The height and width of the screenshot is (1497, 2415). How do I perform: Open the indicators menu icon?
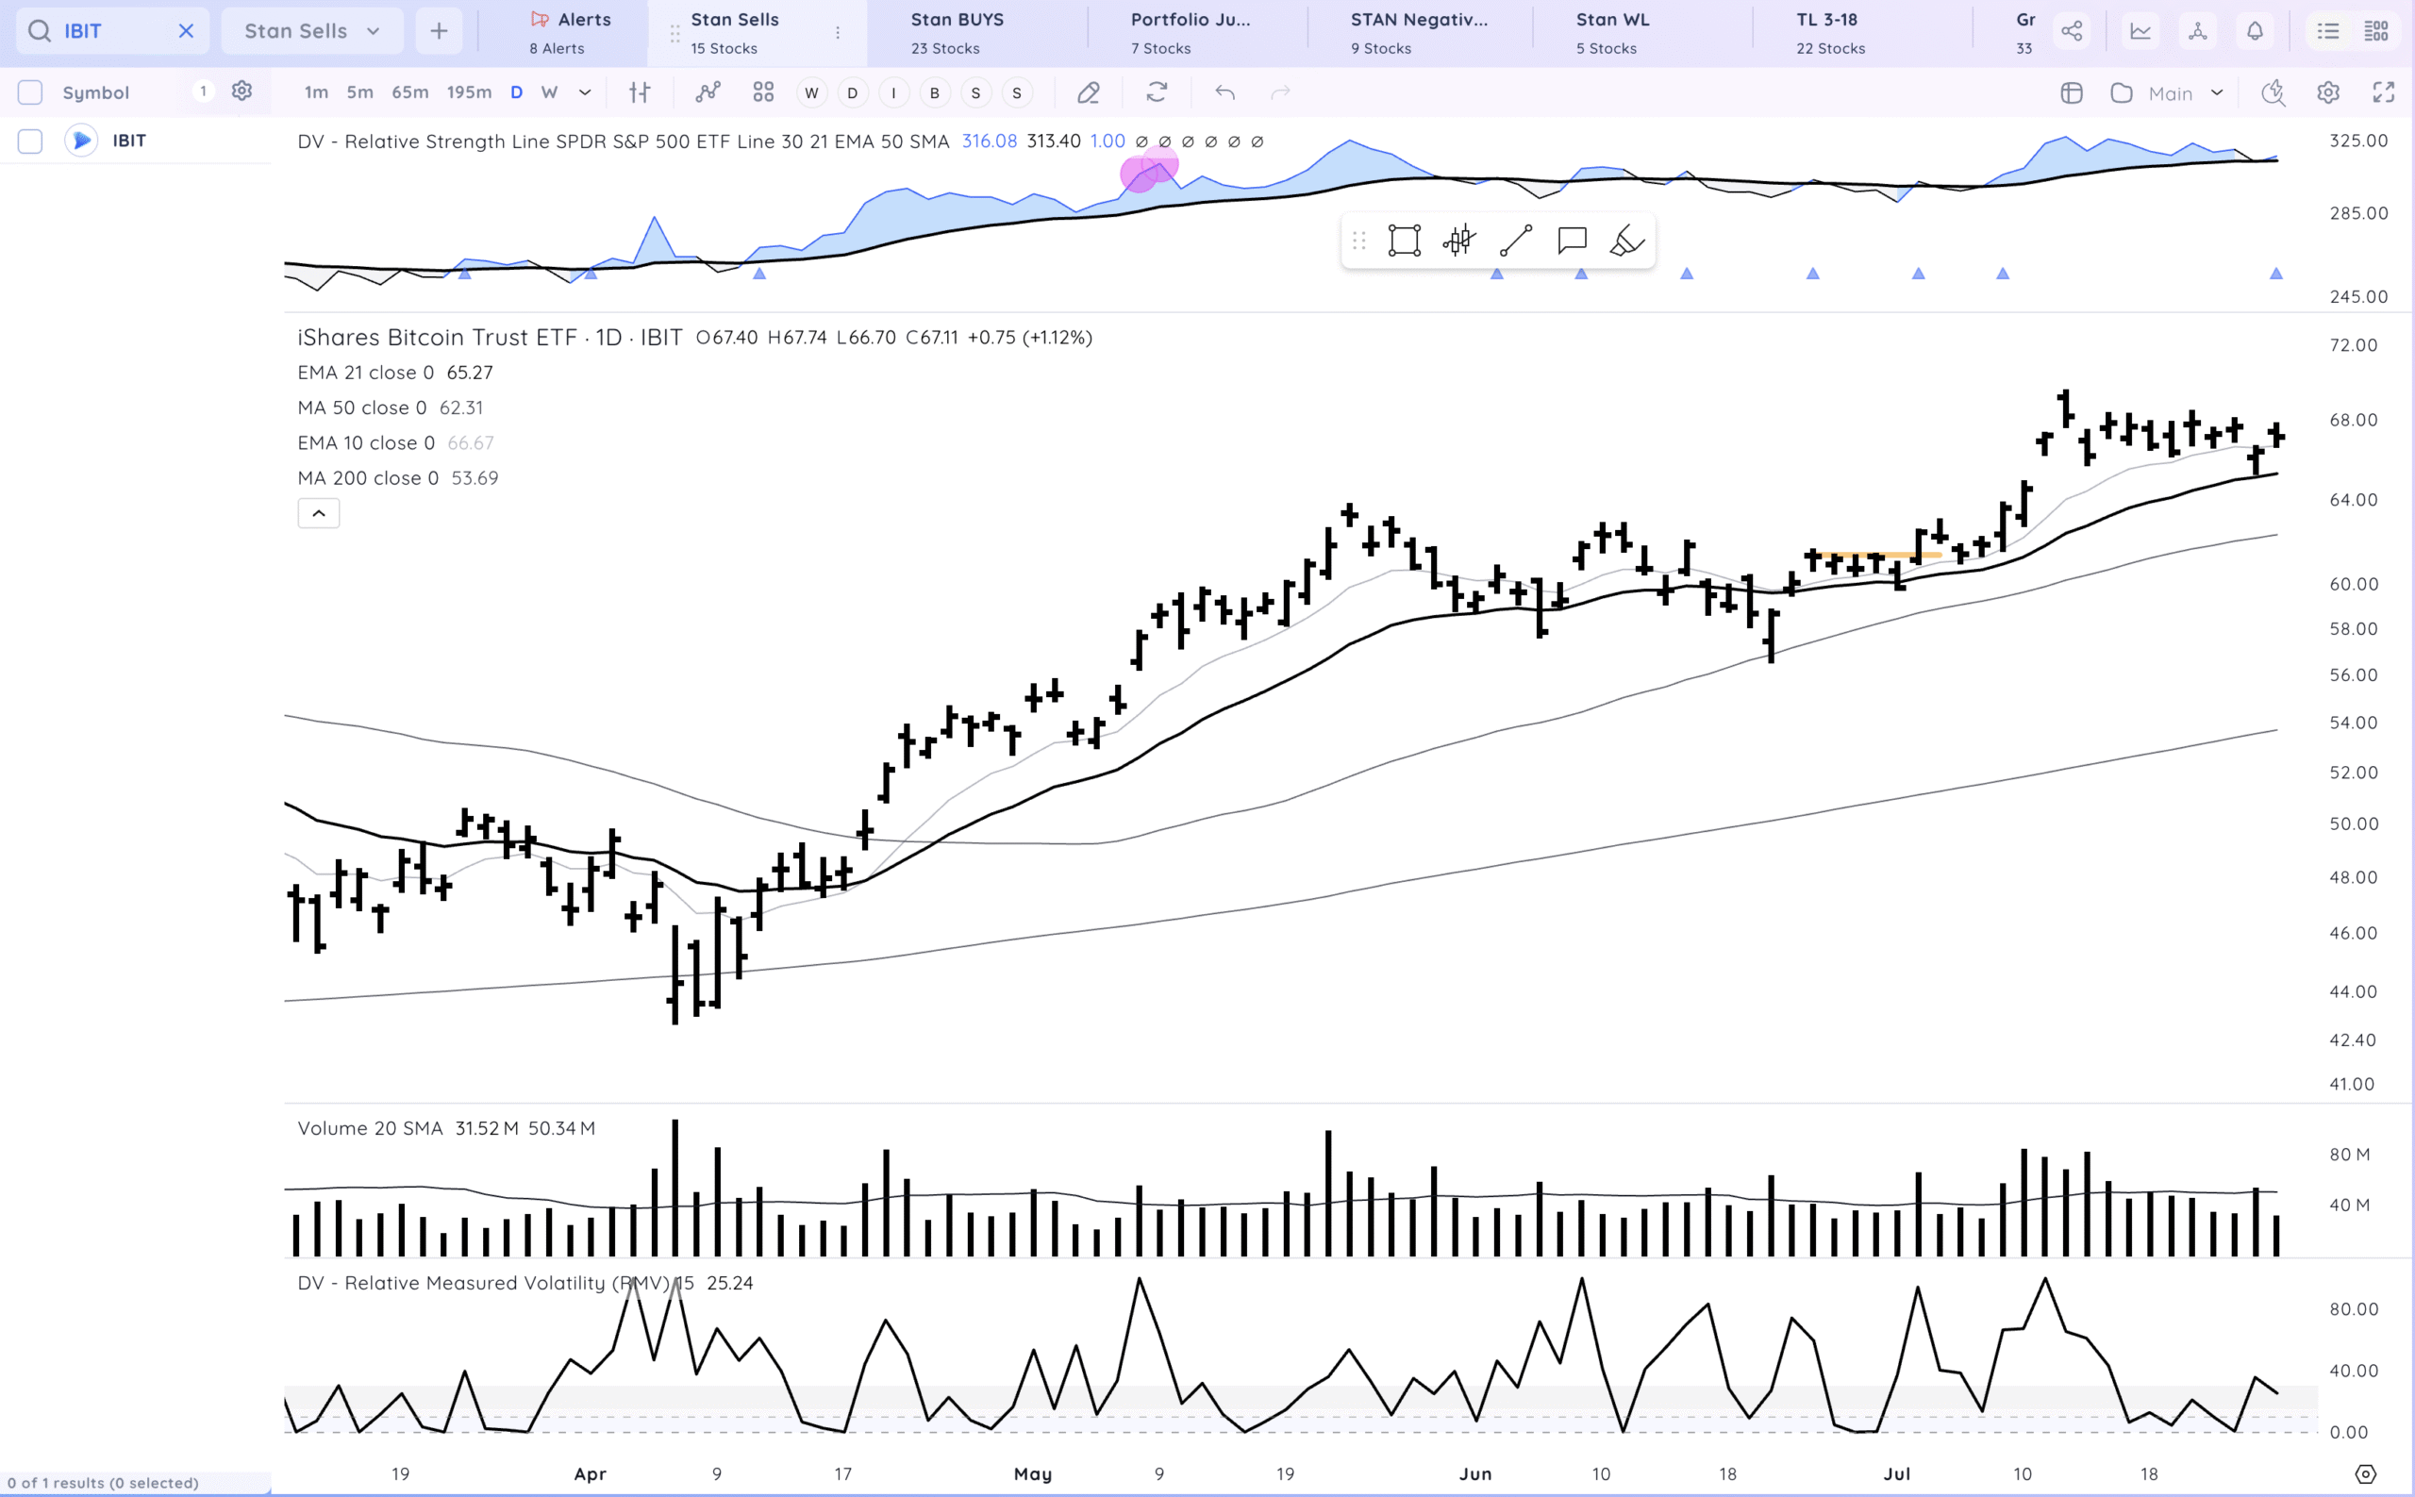(707, 93)
